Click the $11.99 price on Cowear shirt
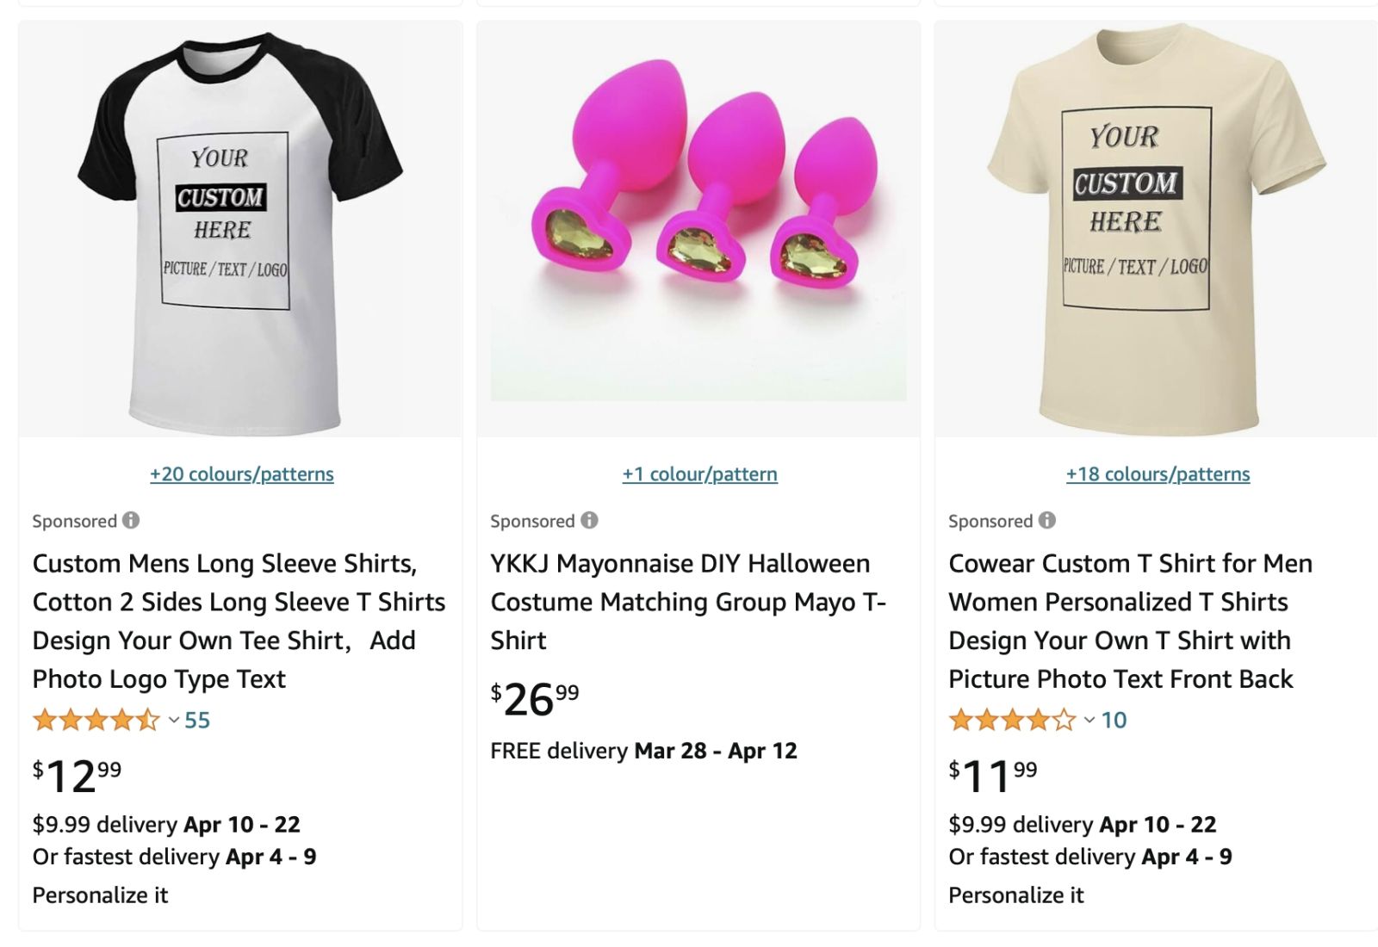The height and width of the screenshot is (947, 1378). click(x=992, y=775)
